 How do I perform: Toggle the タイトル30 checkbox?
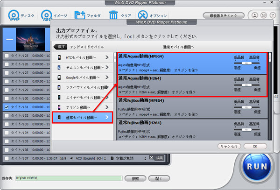tap(7, 99)
